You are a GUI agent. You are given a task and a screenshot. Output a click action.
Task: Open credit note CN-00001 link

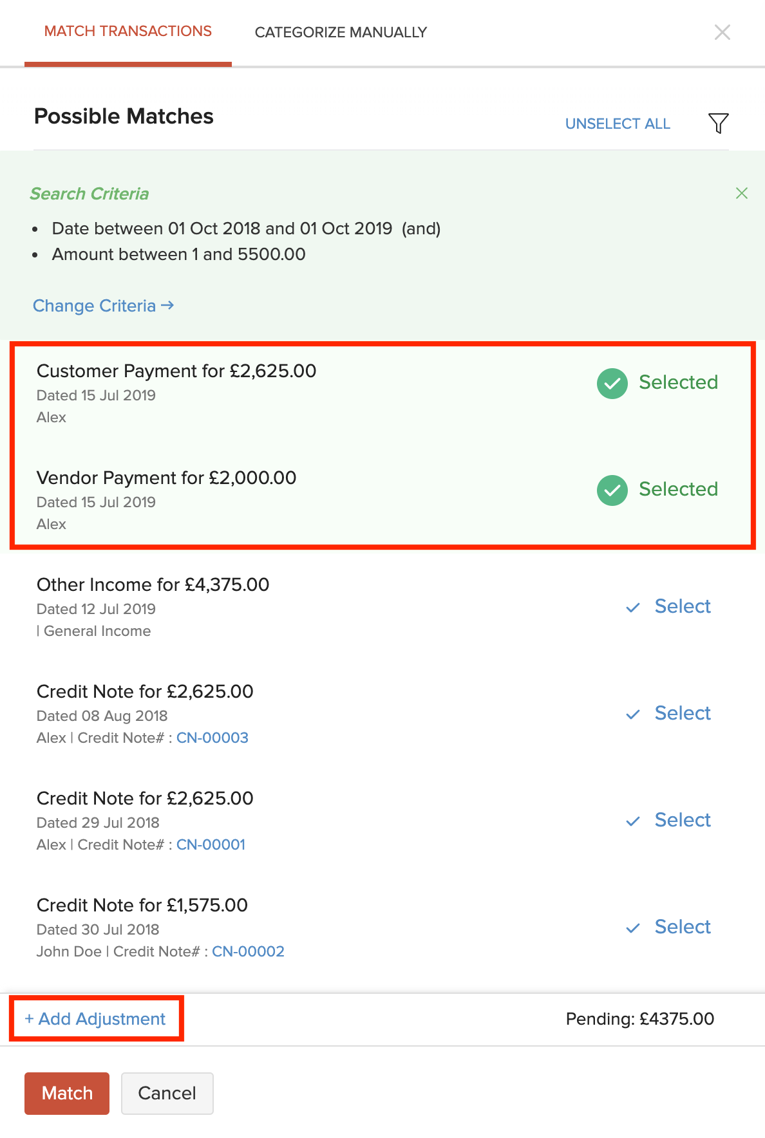(211, 844)
